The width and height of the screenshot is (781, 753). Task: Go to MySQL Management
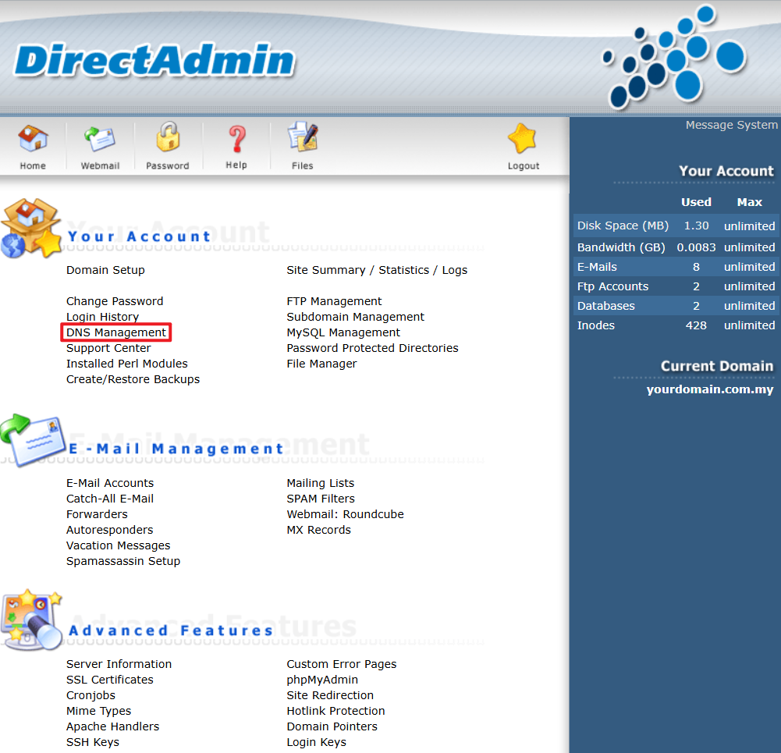[x=343, y=332]
